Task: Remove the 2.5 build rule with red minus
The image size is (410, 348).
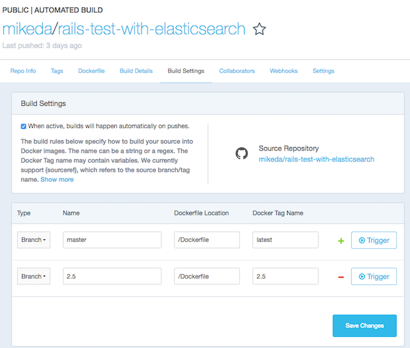Action: click(x=341, y=277)
